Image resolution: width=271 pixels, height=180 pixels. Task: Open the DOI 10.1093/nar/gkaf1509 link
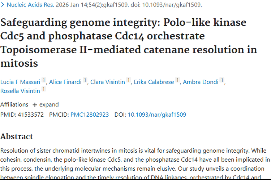157,115
